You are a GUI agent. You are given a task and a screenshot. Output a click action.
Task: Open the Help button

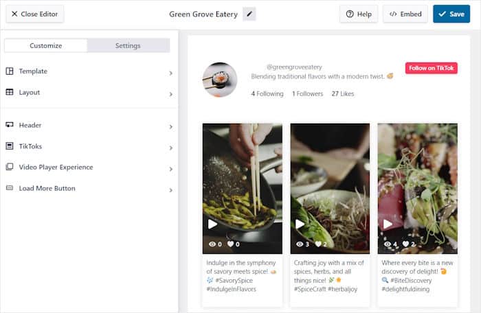(359, 14)
